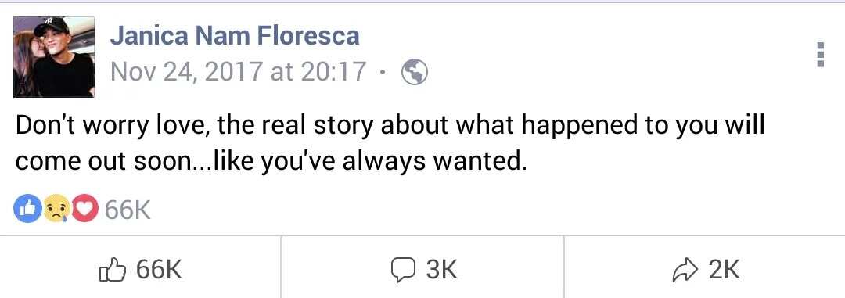Viewport: 845px width, 298px height.
Task: Open the Nov 24, 2017 timestamp link
Action: click(x=238, y=72)
